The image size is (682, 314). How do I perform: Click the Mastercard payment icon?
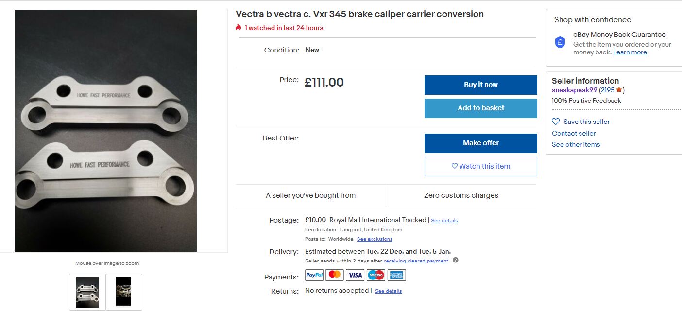335,275
